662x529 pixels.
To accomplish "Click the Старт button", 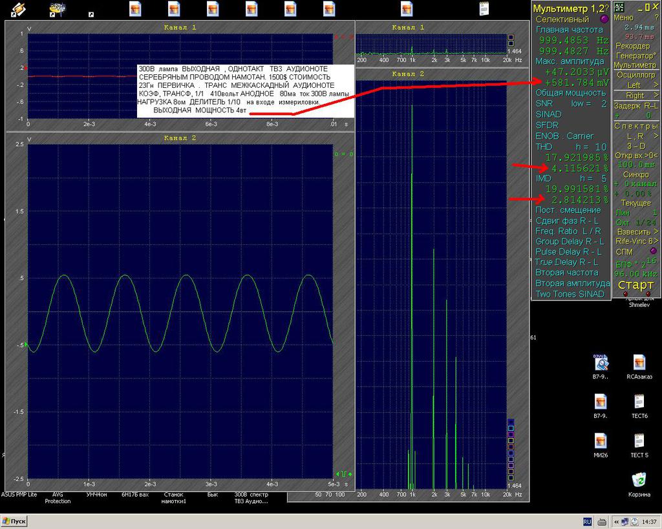I will point(635,285).
